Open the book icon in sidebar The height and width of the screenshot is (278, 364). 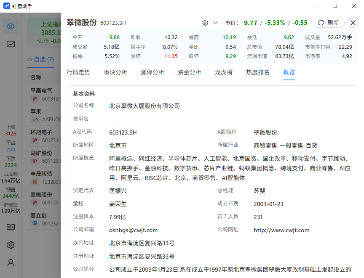click(x=11, y=227)
